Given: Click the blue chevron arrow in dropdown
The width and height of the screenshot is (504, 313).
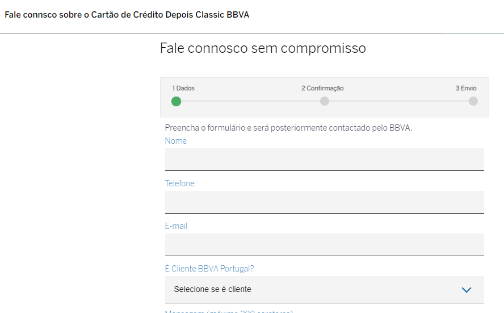Looking at the screenshot, I should point(467,290).
